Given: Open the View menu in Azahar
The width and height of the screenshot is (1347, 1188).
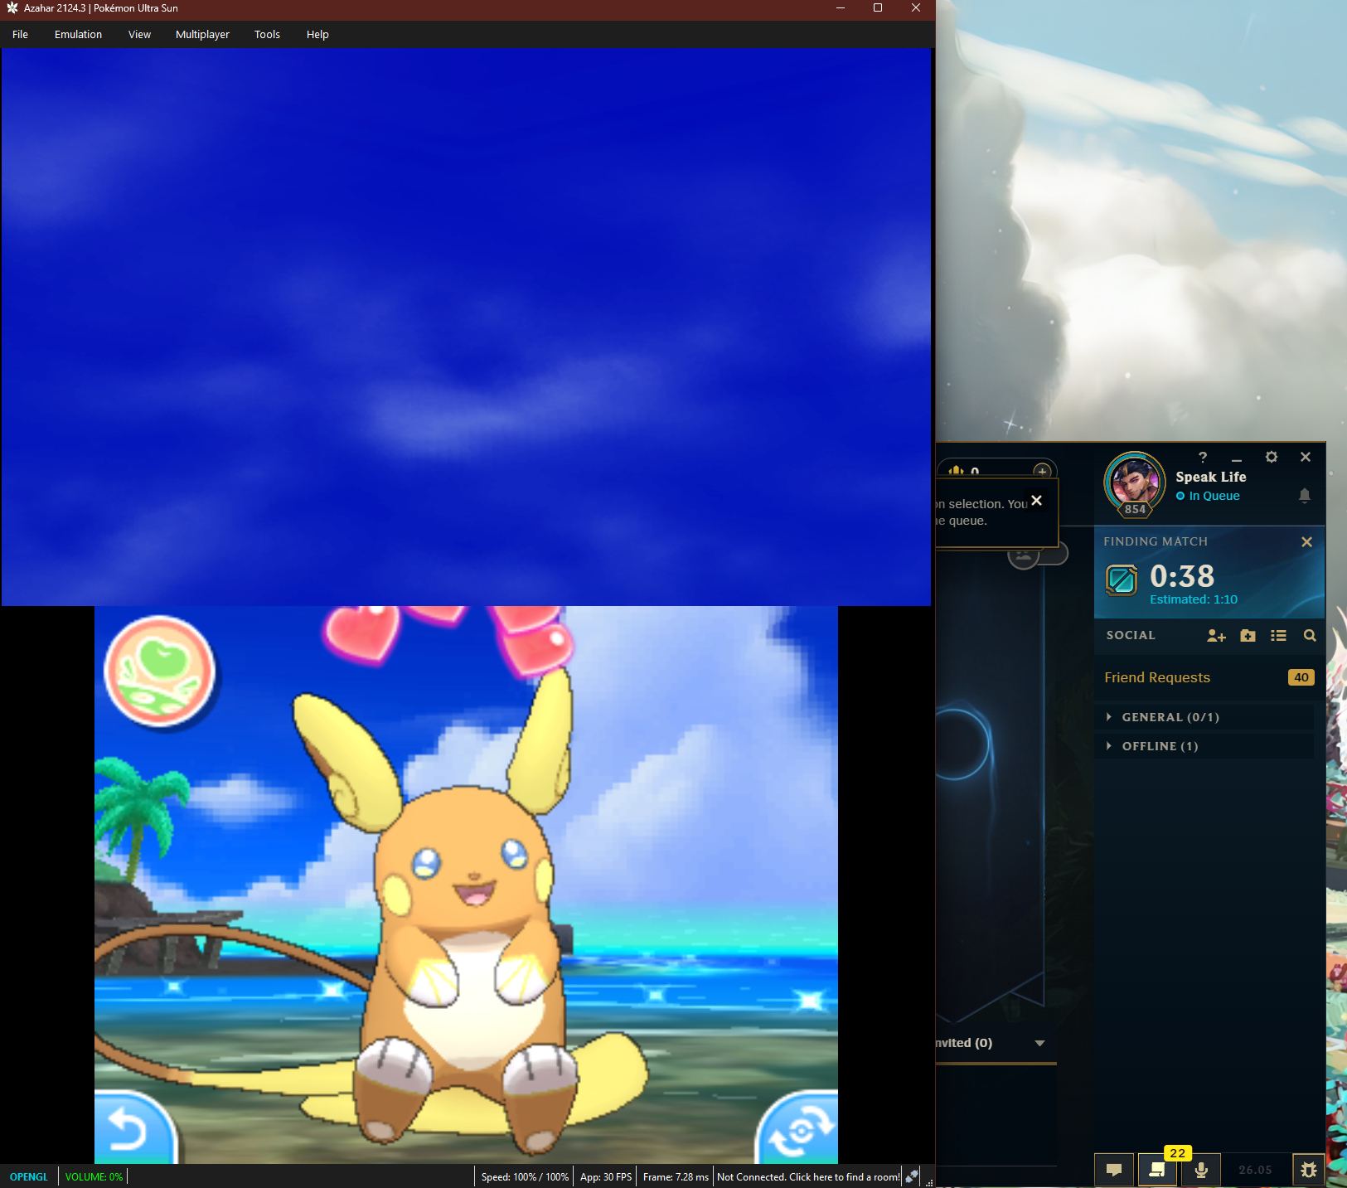Looking at the screenshot, I should tap(139, 34).
